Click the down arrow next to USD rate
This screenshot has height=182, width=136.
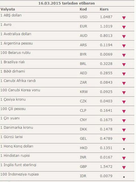point(124,18)
